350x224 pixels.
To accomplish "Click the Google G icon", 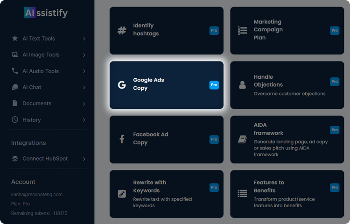I will point(122,85).
